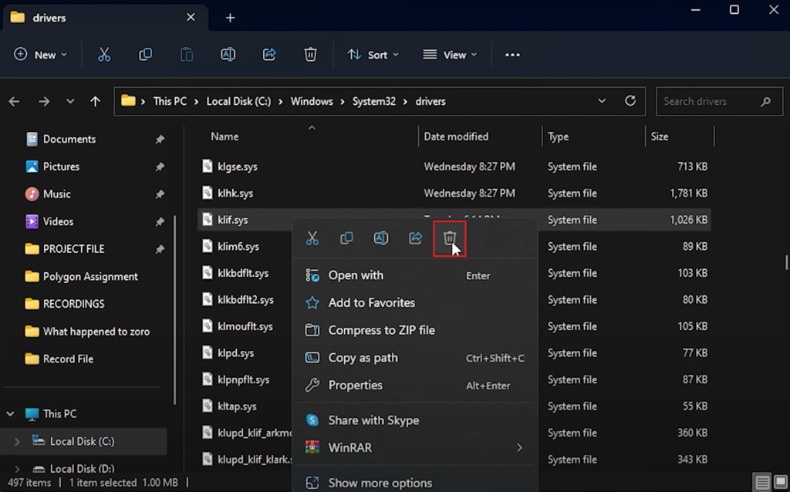The height and width of the screenshot is (492, 790).
Task: Expand the Local Disk (C:) tree node
Action: point(18,441)
